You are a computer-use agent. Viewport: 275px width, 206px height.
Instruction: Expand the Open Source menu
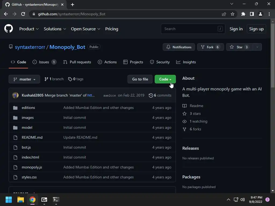point(86,29)
